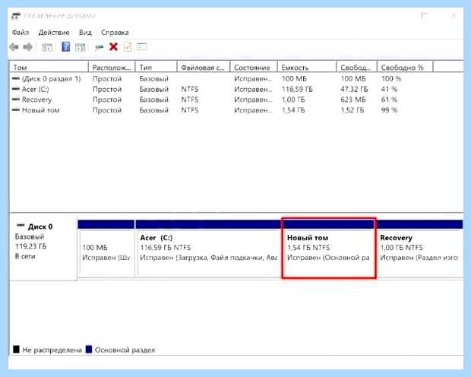The width and height of the screenshot is (471, 377).
Task: Sort by the Располож... column header
Action: (x=112, y=68)
